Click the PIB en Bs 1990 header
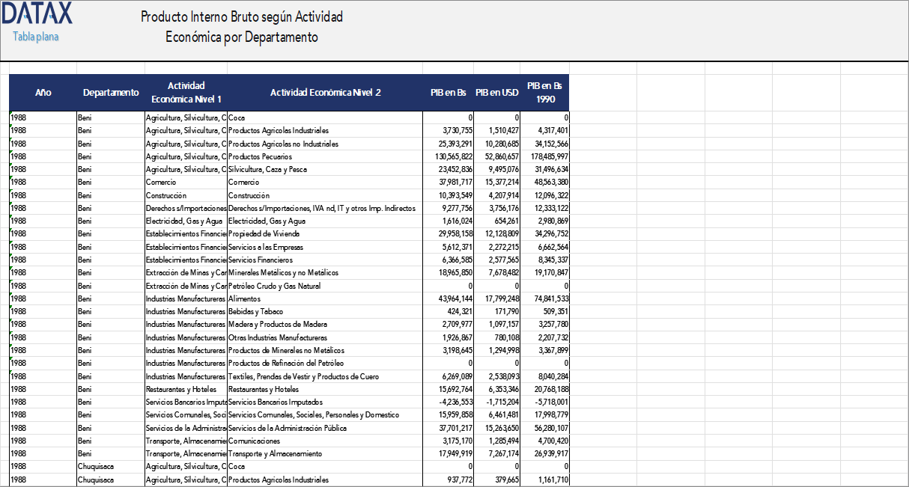The width and height of the screenshot is (909, 487). 544,93
